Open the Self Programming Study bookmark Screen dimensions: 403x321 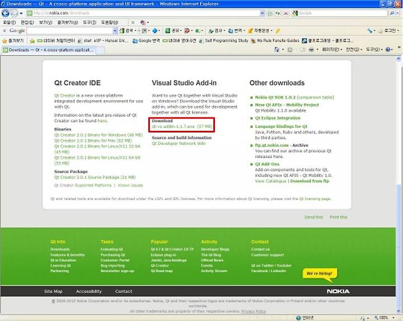[x=224, y=41]
